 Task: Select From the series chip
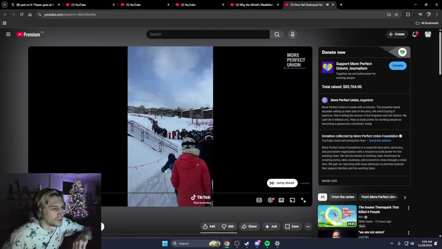tap(343, 197)
